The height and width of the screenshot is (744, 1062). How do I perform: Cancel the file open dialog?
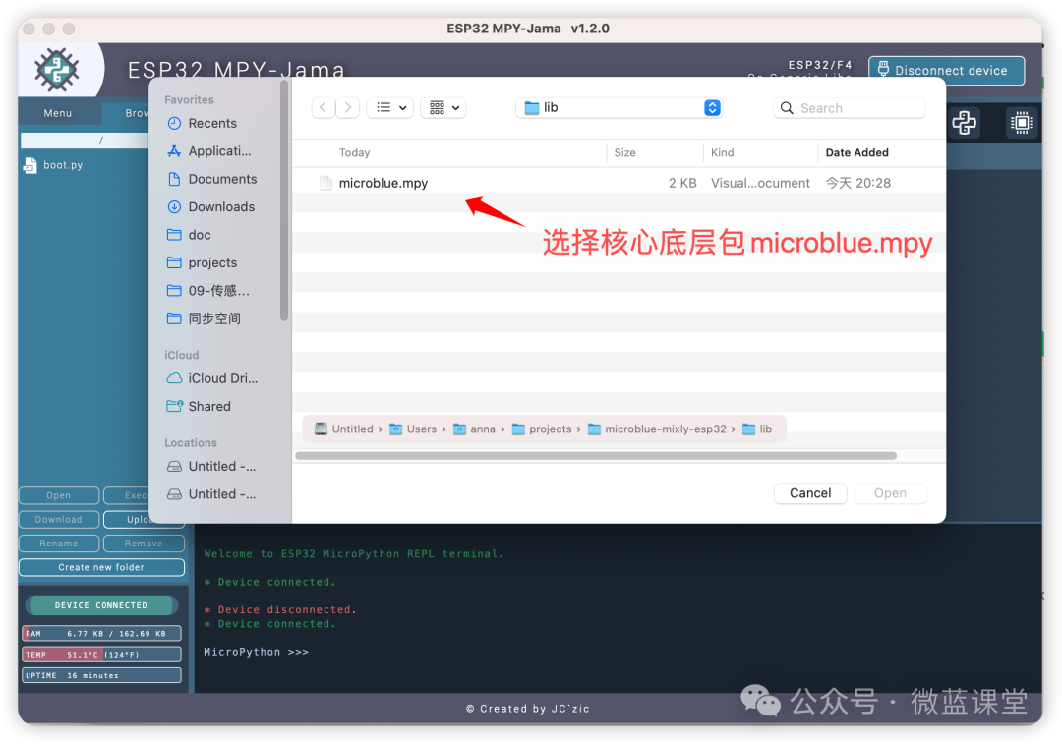(810, 493)
